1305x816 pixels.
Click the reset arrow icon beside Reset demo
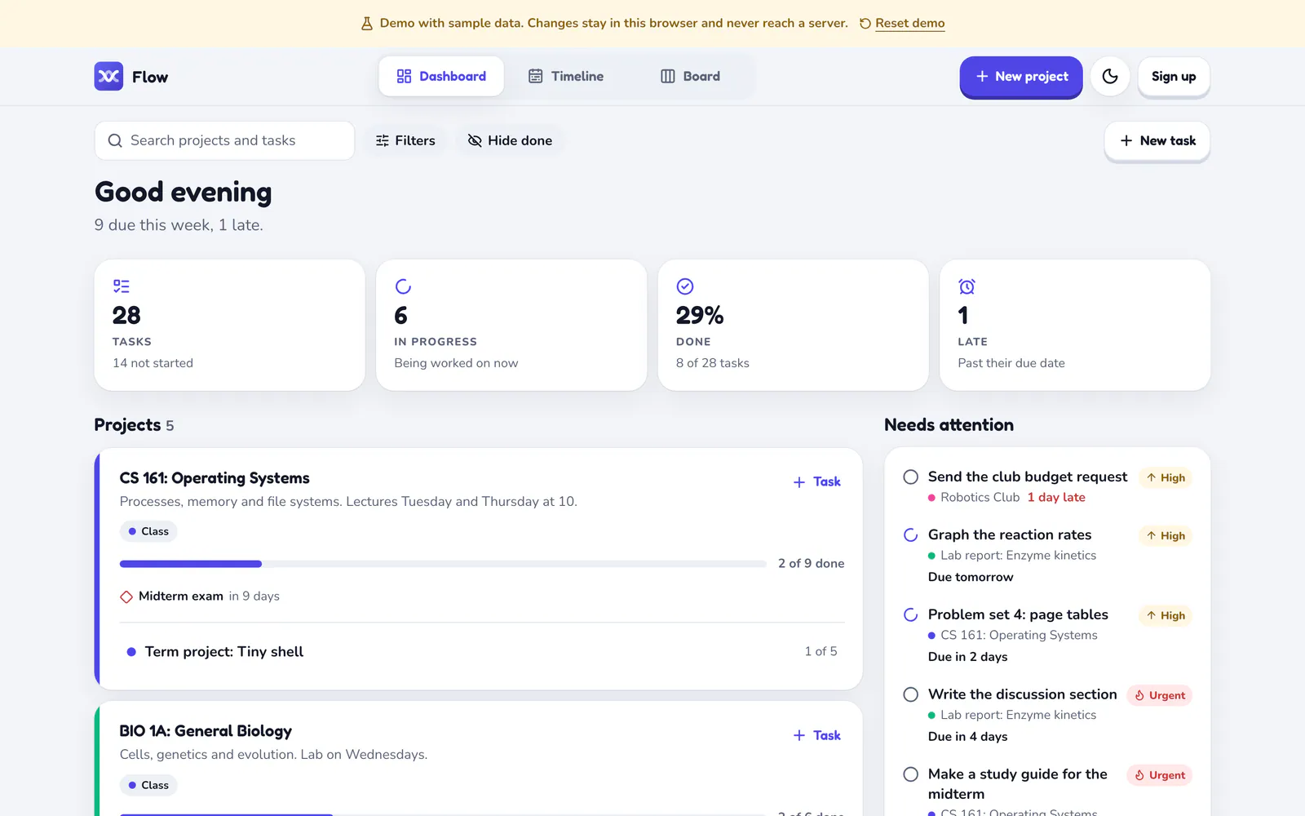(865, 24)
